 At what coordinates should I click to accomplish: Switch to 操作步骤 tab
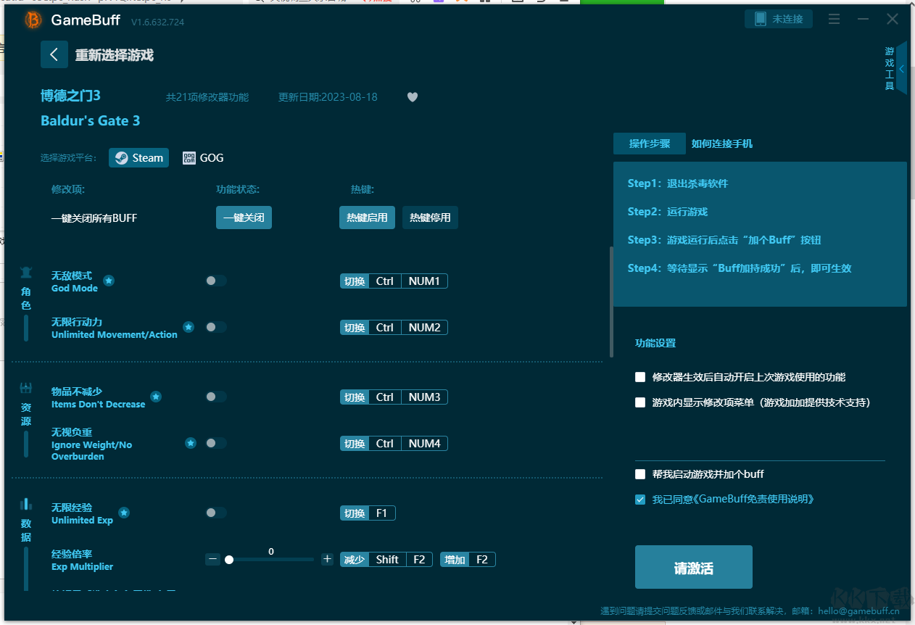(x=650, y=144)
